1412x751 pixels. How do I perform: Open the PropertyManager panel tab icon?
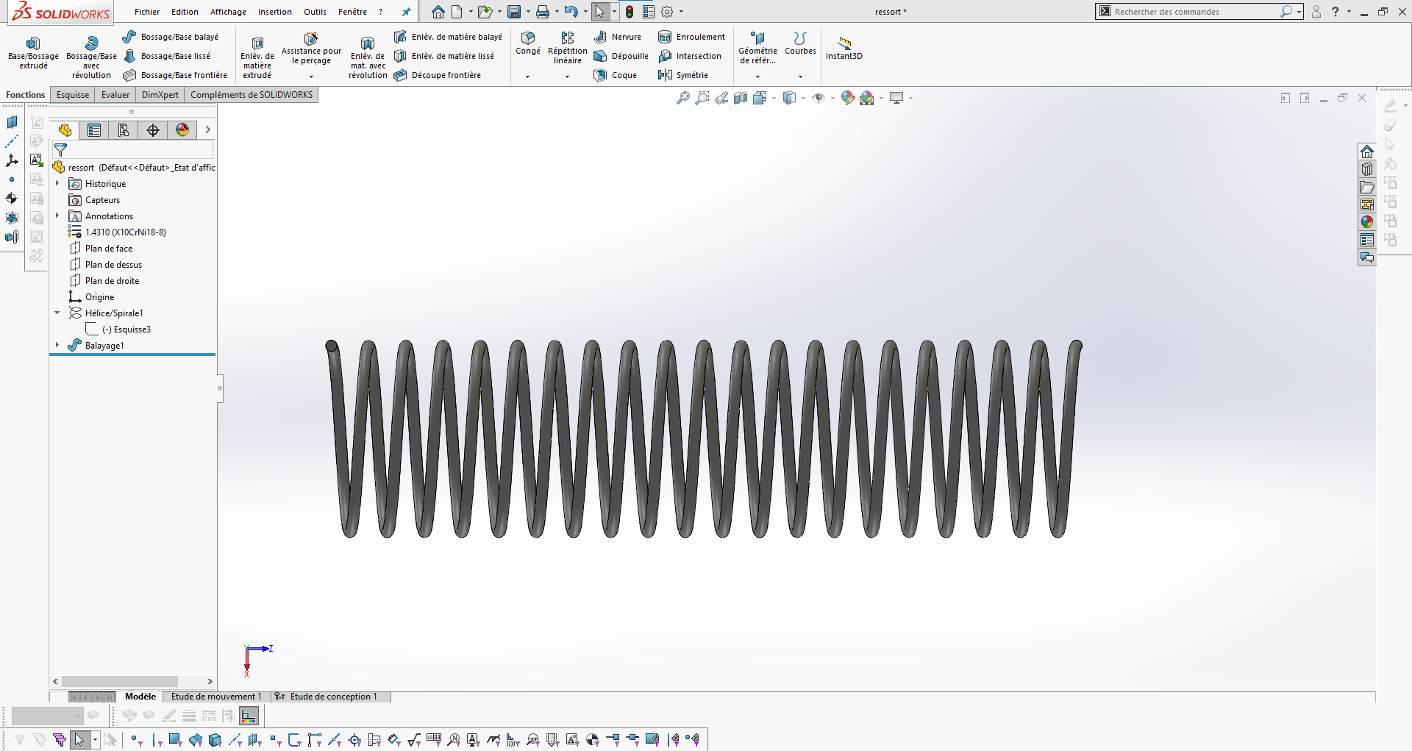click(94, 130)
